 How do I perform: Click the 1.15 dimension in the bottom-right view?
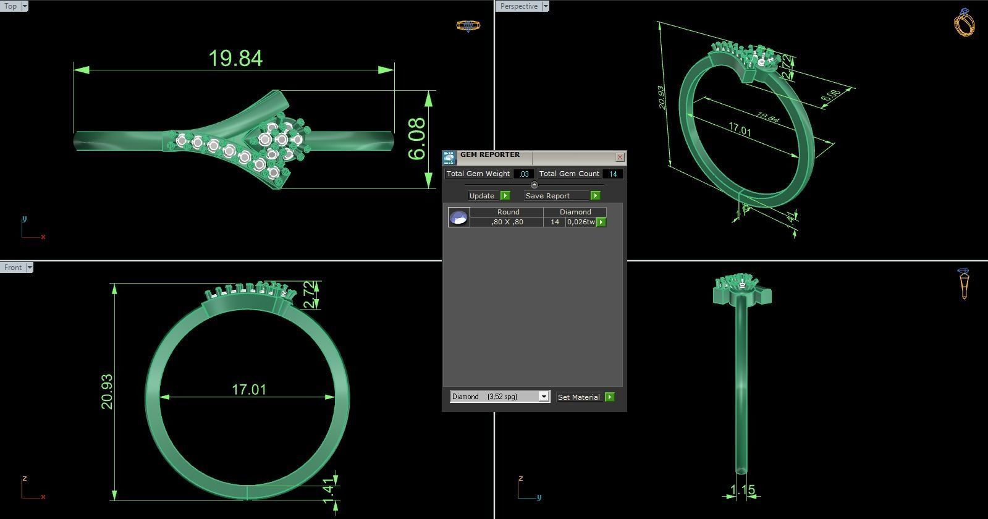743,491
